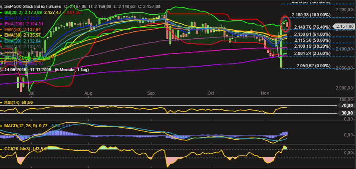The width and height of the screenshot is (356, 169).
Task: Select the EMA(50) legend entry
Action: point(23,29)
